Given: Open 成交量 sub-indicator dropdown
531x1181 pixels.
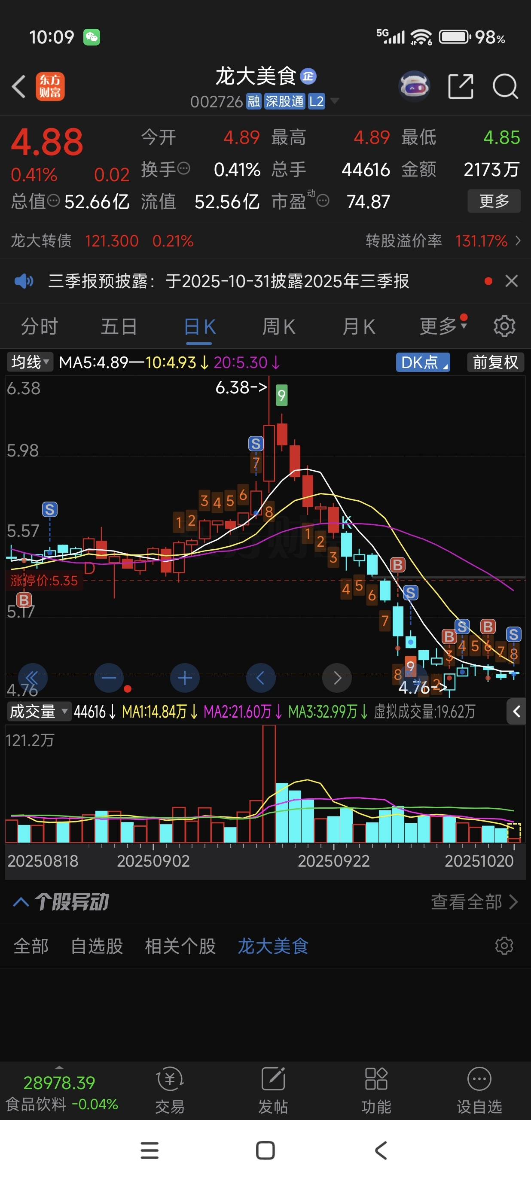Looking at the screenshot, I should coord(39,712).
